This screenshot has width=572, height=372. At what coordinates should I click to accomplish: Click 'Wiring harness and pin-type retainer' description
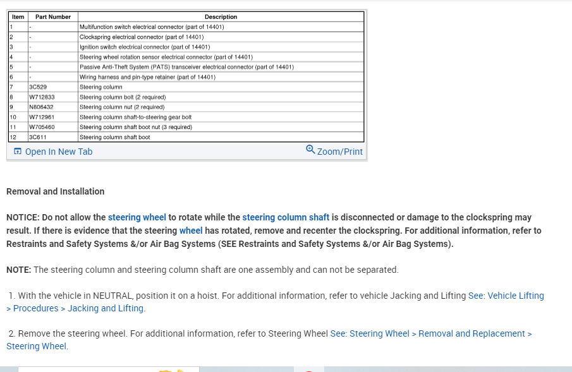[147, 77]
